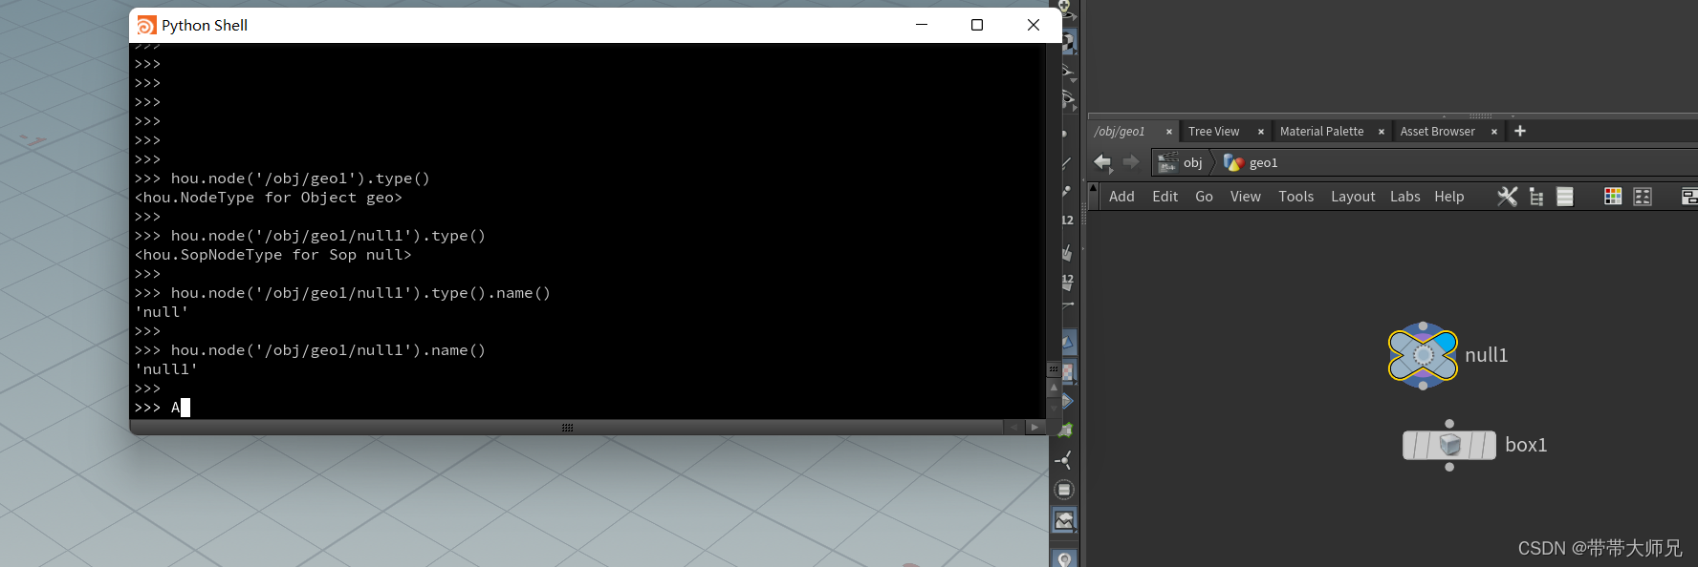Click the <hou.NodeType for Object geo> output line
The width and height of the screenshot is (1698, 567).
pyautogui.click(x=269, y=198)
